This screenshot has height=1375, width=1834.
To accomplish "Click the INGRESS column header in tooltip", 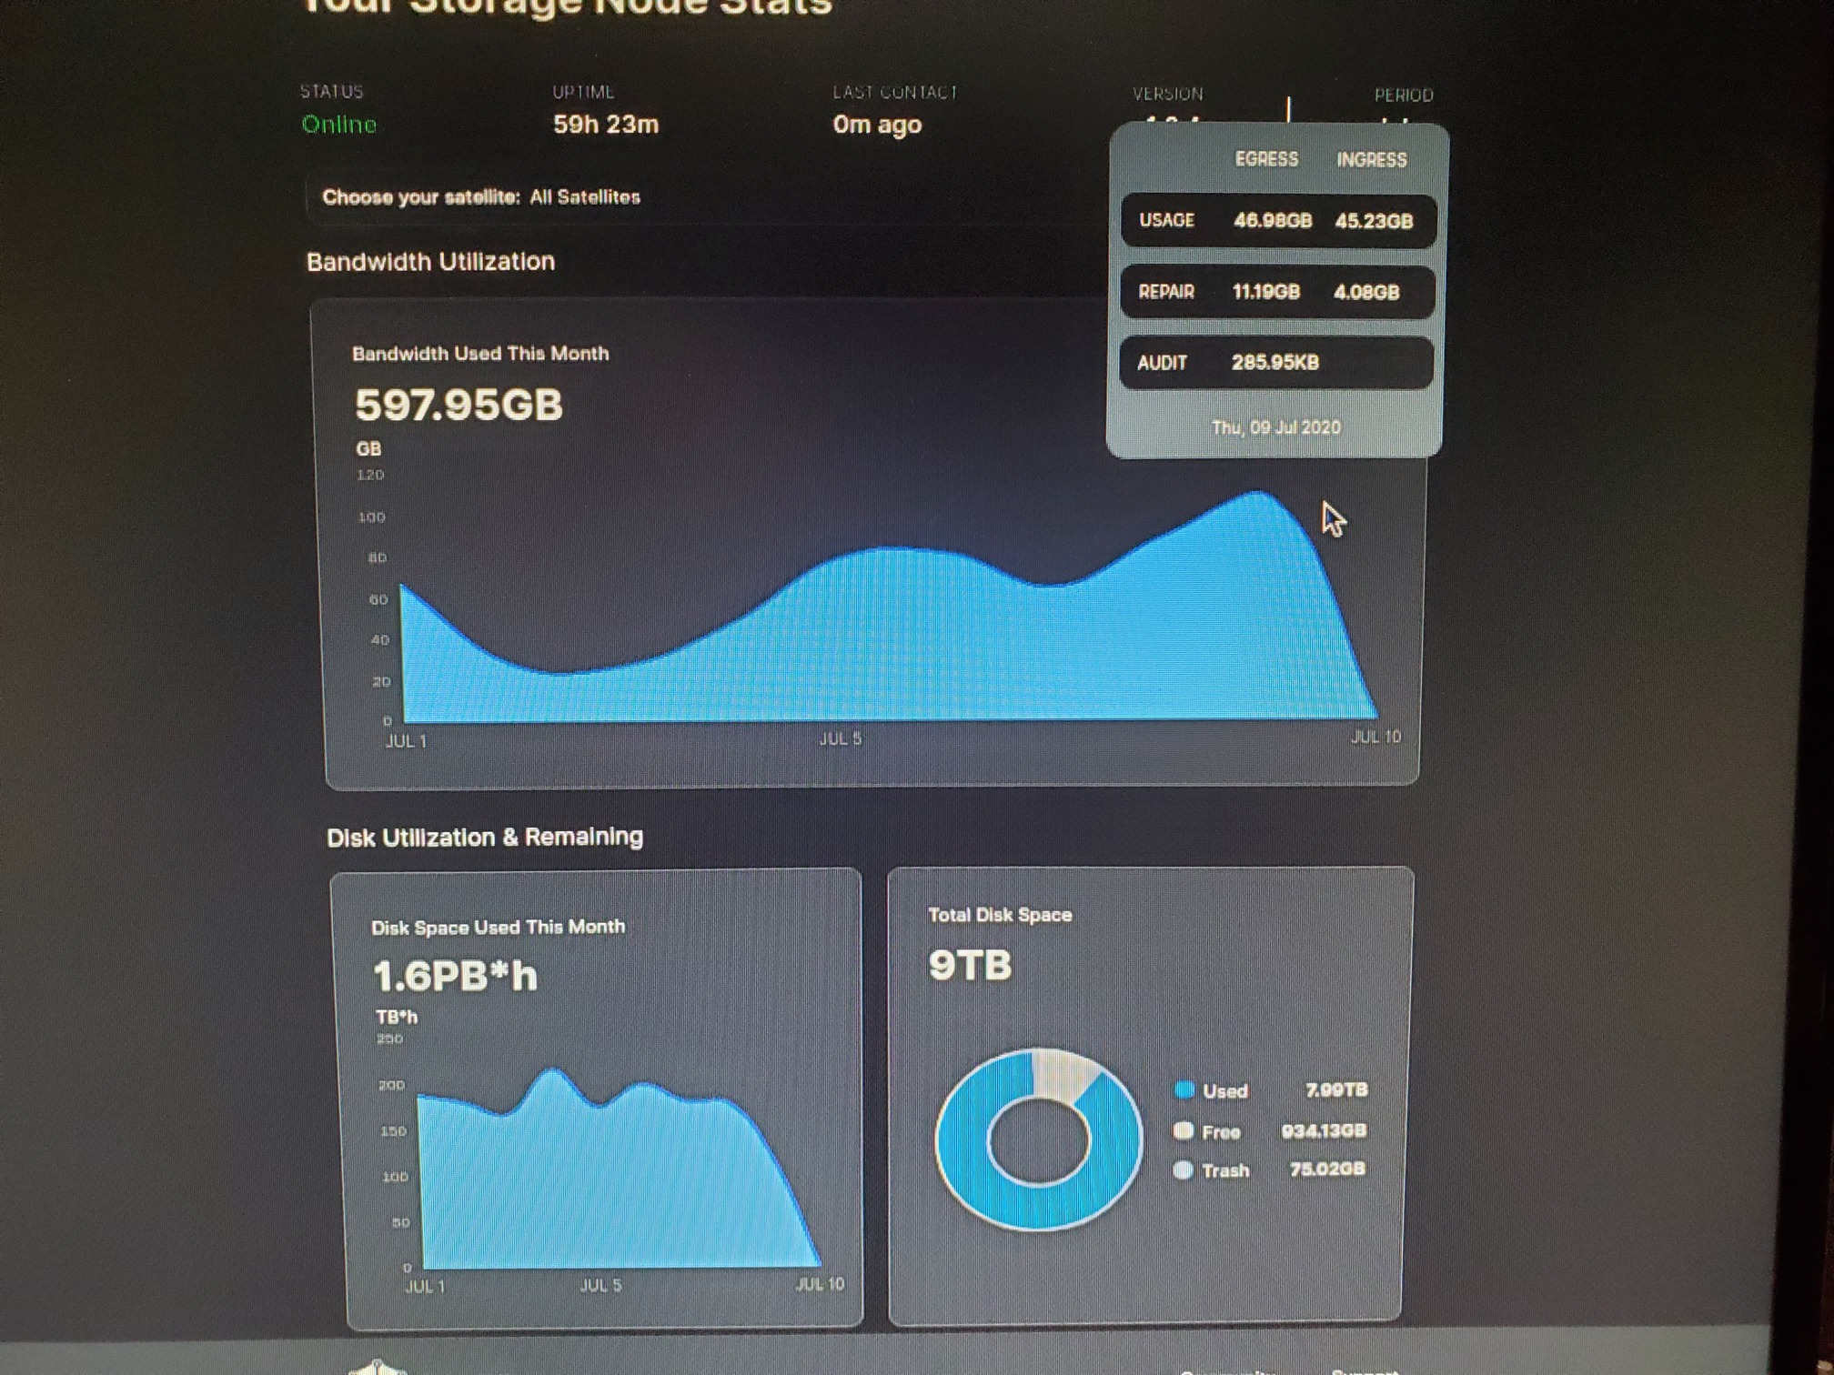I will 1371,160.
